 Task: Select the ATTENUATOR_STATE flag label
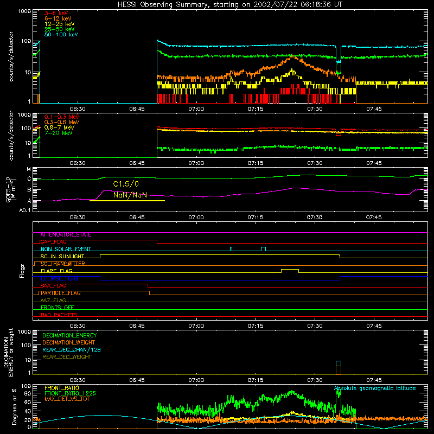click(66, 235)
